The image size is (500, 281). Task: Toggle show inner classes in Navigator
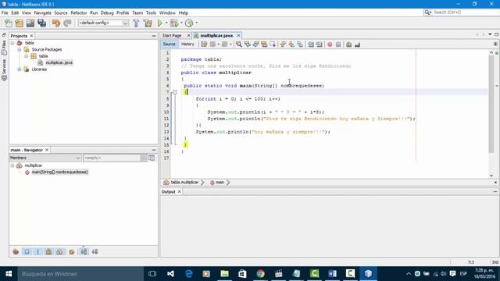point(60,251)
